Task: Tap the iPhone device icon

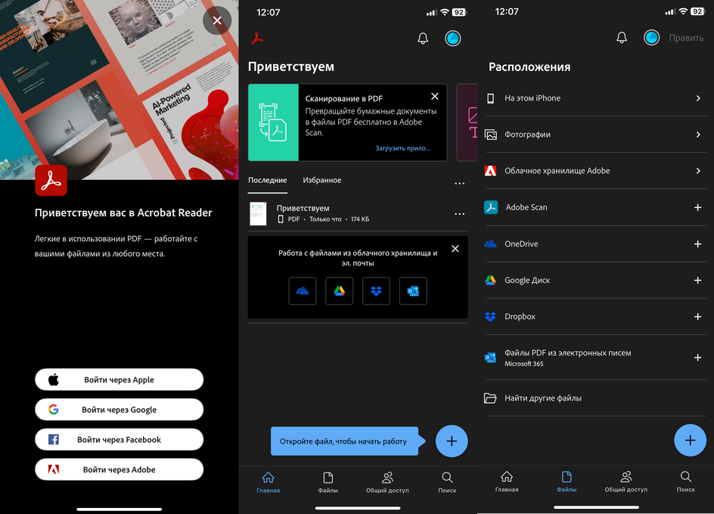Action: [x=490, y=98]
